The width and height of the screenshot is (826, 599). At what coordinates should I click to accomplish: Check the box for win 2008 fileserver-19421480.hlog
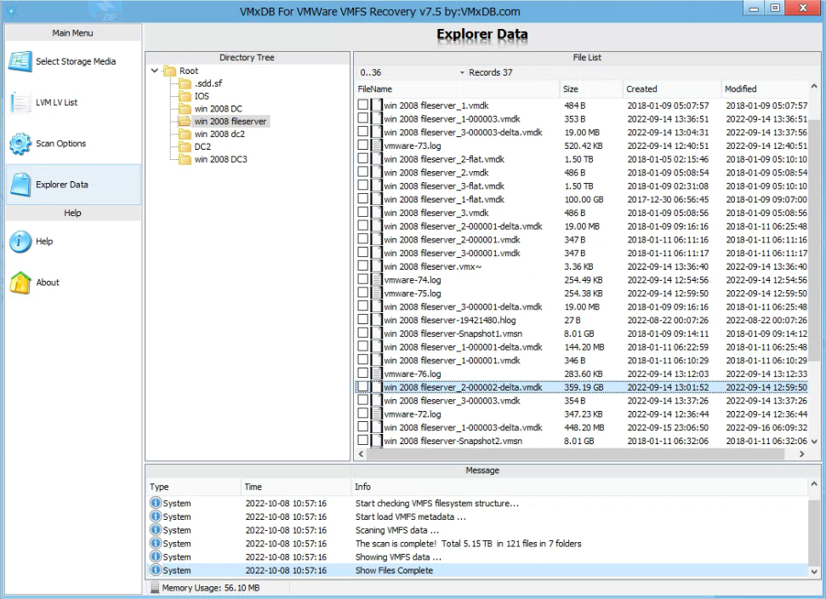click(363, 319)
